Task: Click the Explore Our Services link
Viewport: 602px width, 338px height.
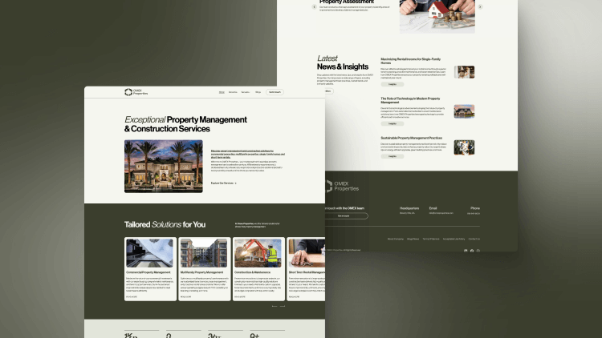Action: [x=222, y=183]
